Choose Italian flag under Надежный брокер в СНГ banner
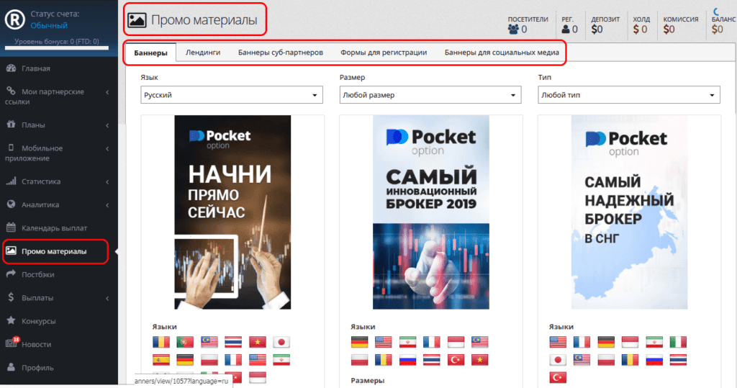This screenshot has width=737, height=388. pos(678,342)
